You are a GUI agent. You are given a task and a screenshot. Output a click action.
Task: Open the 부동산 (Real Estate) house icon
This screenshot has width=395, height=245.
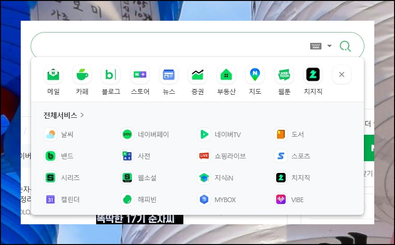[x=226, y=74]
